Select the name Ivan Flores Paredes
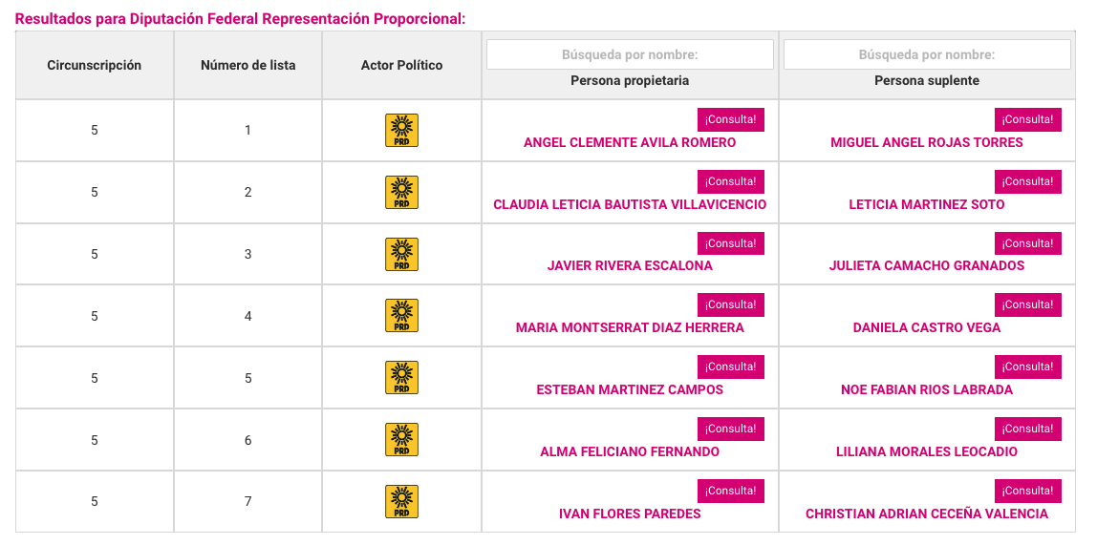The width and height of the screenshot is (1097, 545). click(x=630, y=514)
